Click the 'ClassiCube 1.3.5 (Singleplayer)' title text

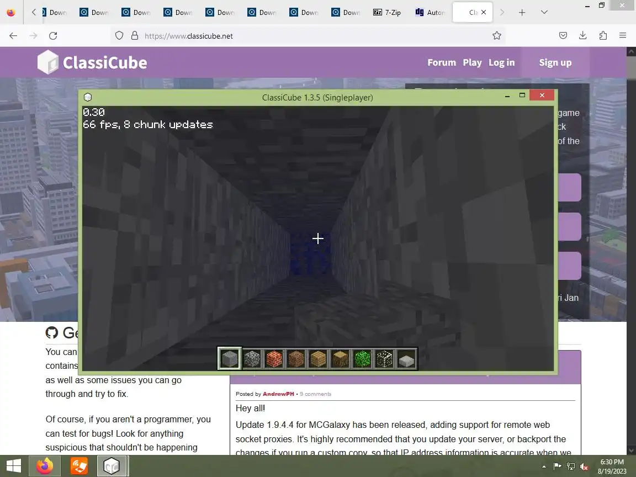[x=317, y=97]
